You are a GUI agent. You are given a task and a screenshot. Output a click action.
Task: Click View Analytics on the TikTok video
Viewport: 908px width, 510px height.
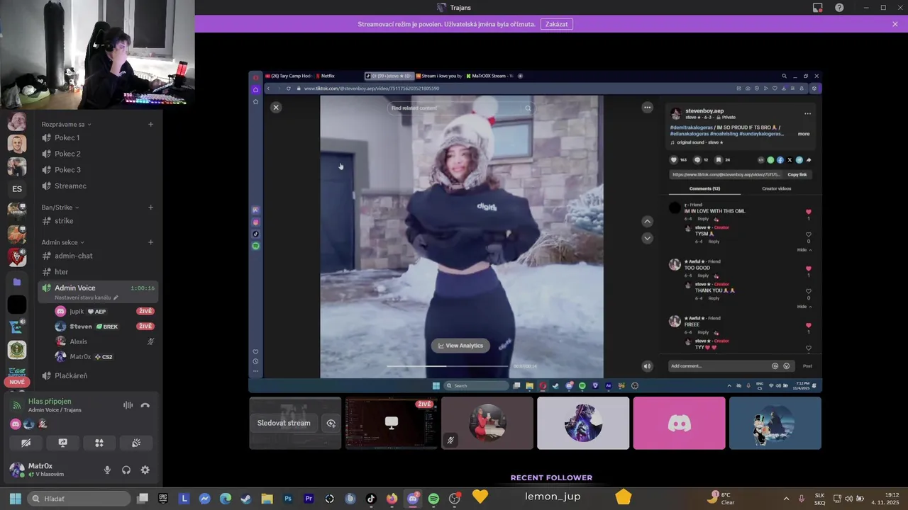460,346
